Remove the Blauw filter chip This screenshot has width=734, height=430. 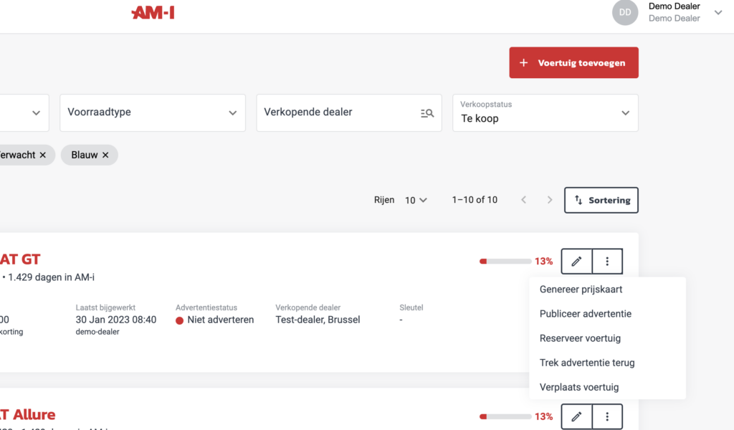point(105,155)
